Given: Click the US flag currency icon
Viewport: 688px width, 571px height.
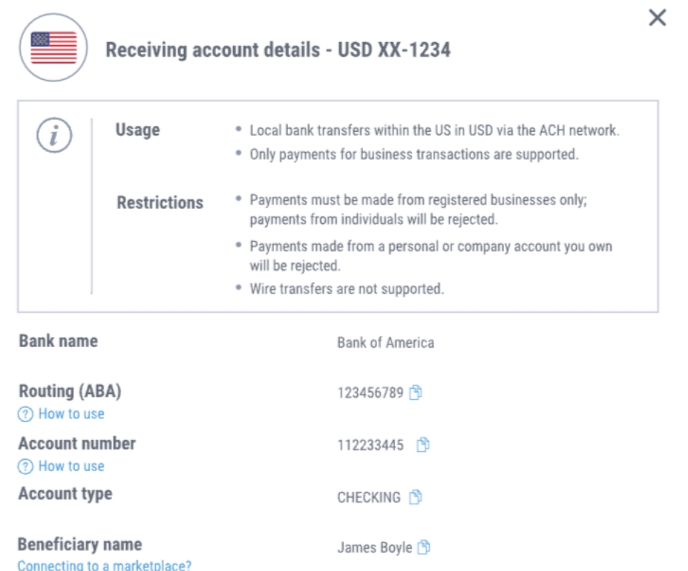Looking at the screenshot, I should (x=53, y=47).
